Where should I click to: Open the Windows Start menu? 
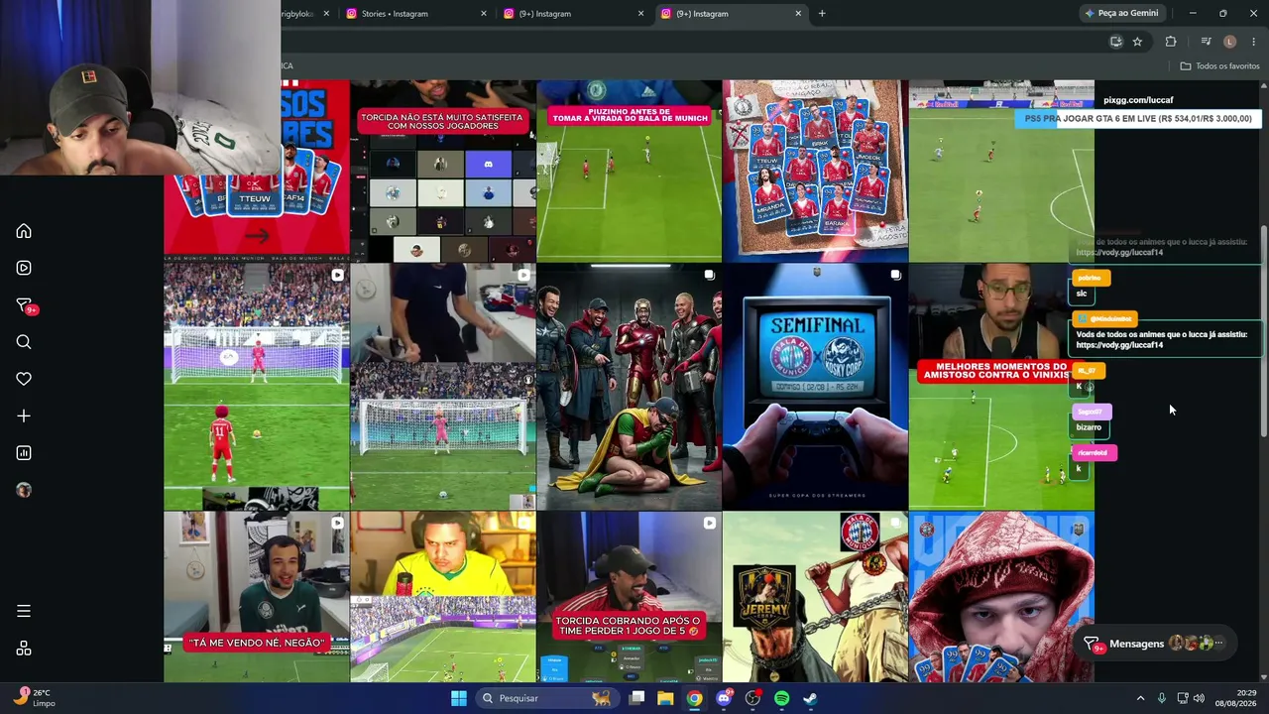click(459, 698)
